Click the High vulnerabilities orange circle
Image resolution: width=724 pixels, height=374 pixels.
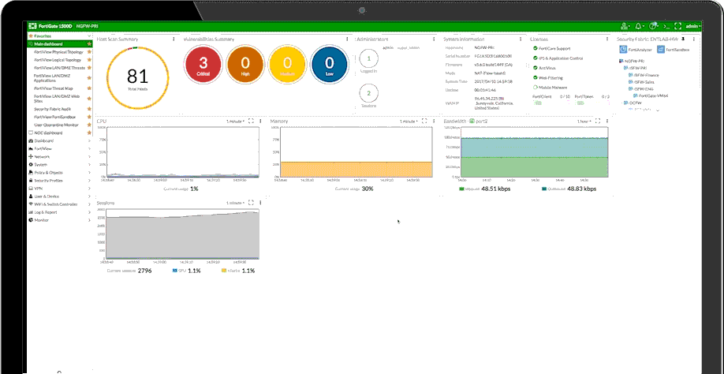click(x=245, y=65)
